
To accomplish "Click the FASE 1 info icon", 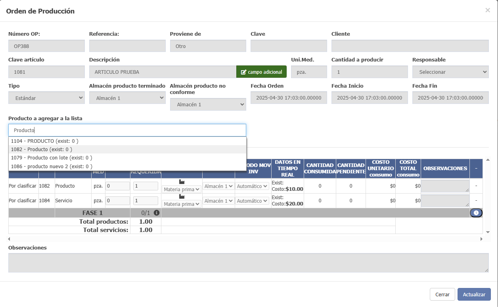I will click(x=156, y=213).
